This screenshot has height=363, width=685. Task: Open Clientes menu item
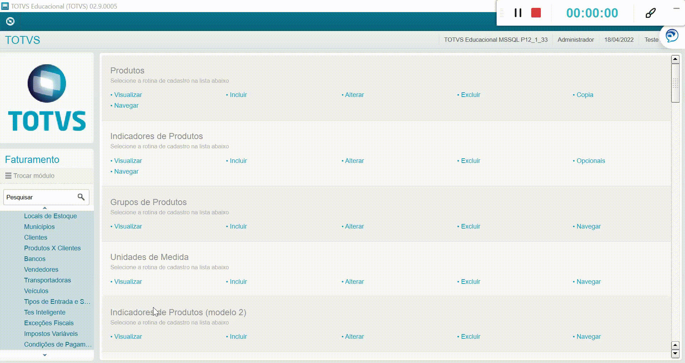point(36,237)
